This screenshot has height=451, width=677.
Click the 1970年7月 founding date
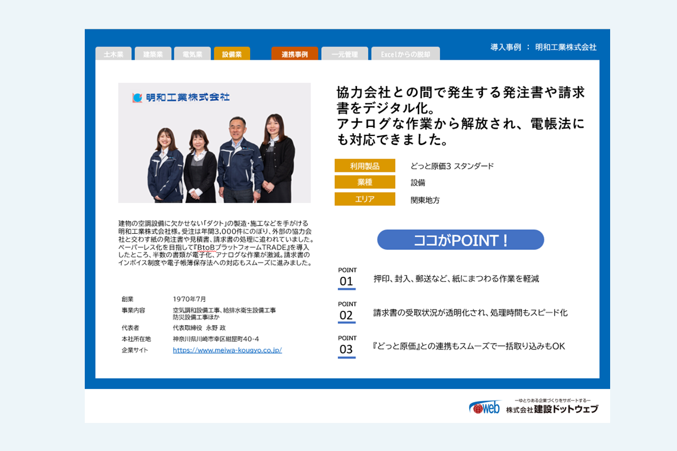[189, 299]
